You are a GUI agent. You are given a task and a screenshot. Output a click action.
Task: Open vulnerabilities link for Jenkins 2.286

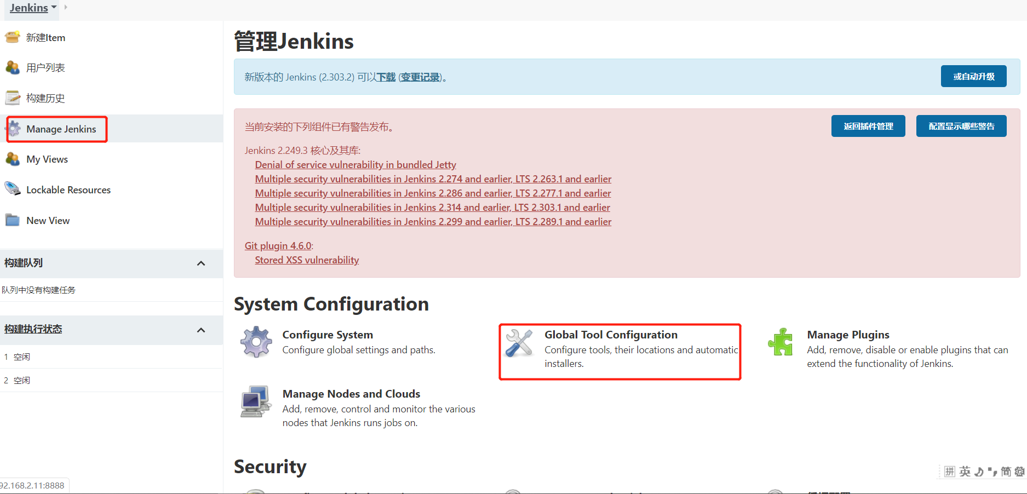tap(433, 193)
